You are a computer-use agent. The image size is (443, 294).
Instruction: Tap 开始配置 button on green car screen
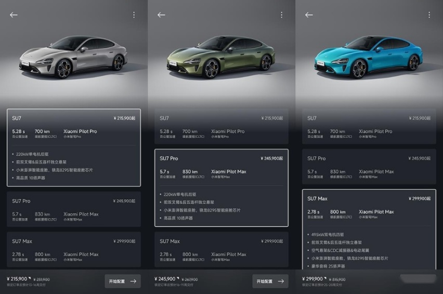pos(270,282)
